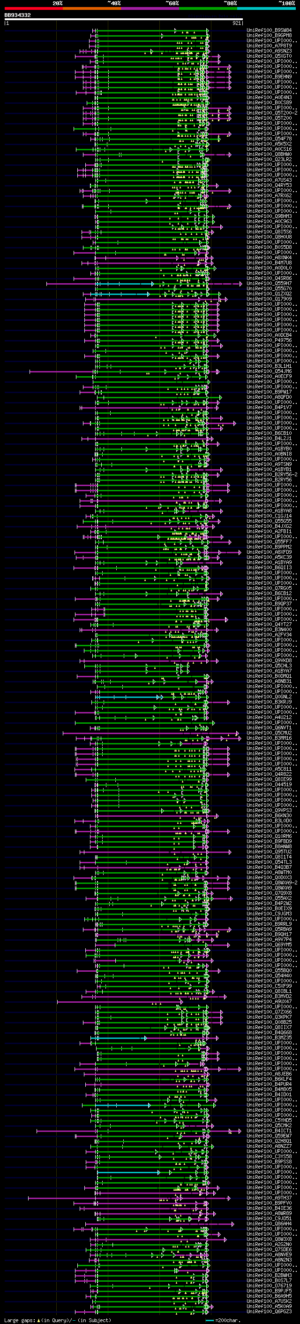Open hit UniRef100_B9EHN9

point(269,77)
